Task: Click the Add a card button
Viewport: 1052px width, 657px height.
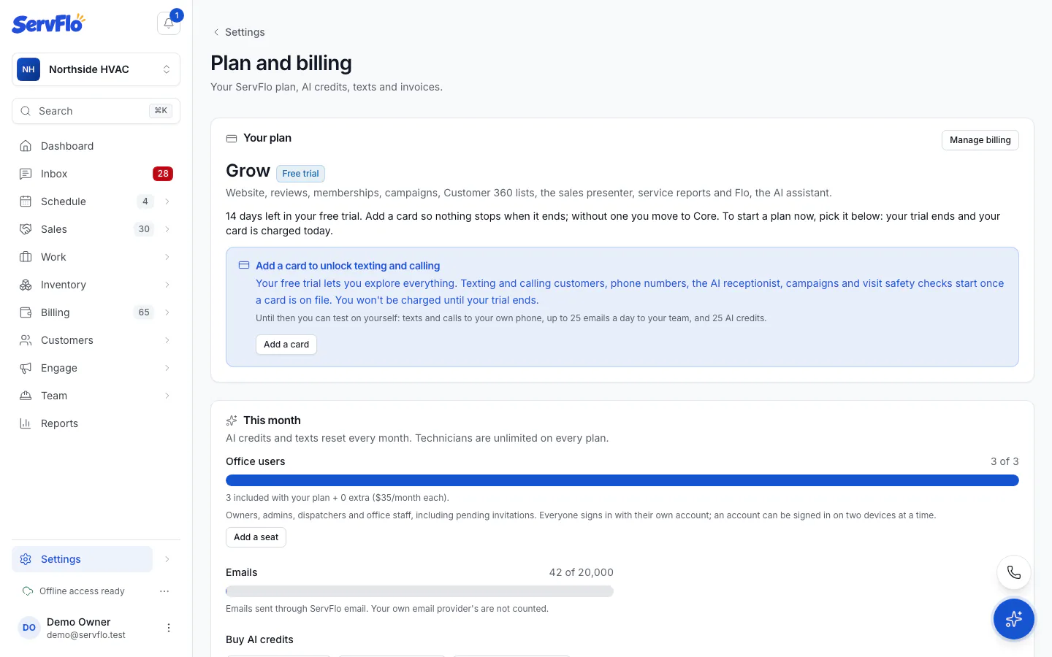Action: [286, 345]
